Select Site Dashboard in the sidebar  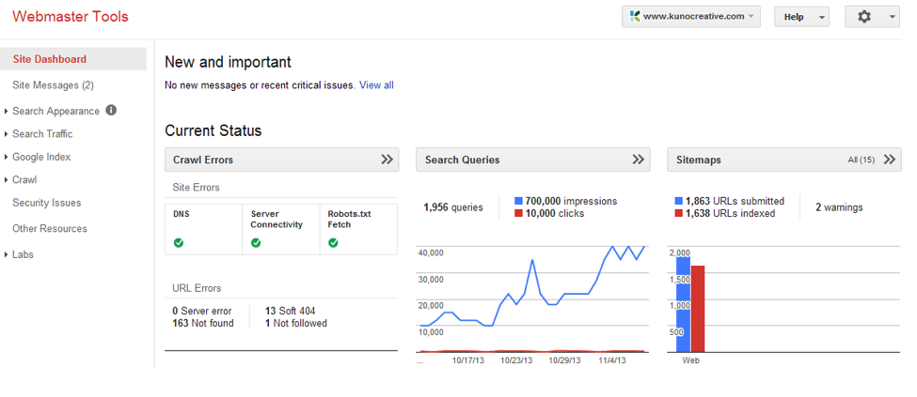(x=49, y=59)
